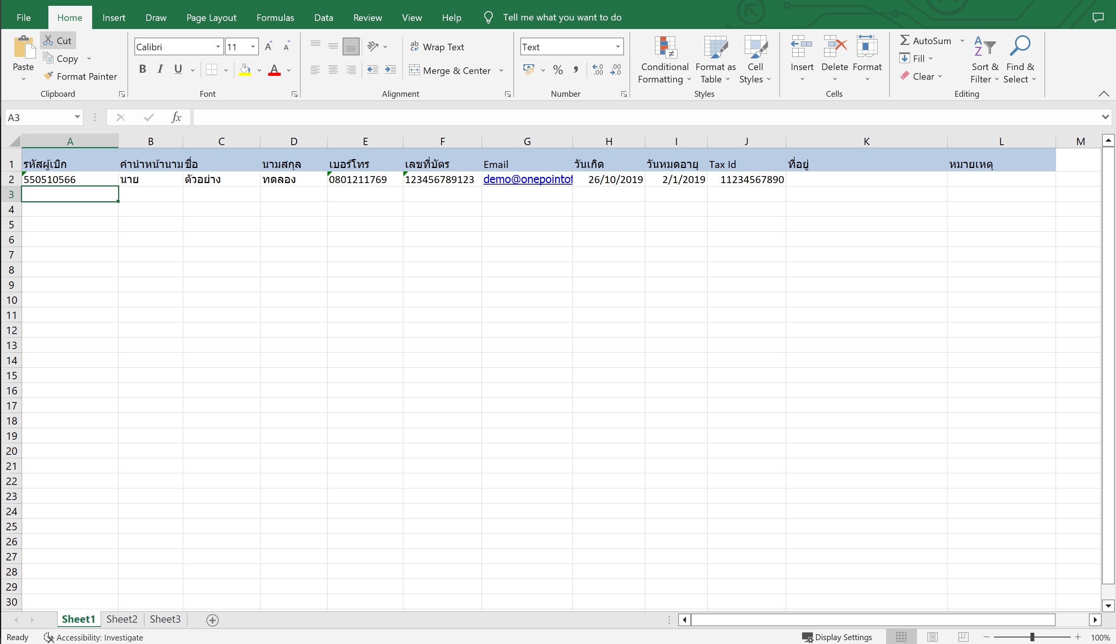The width and height of the screenshot is (1116, 644).
Task: Expand the Name Box dropdown arrow
Action: (77, 117)
